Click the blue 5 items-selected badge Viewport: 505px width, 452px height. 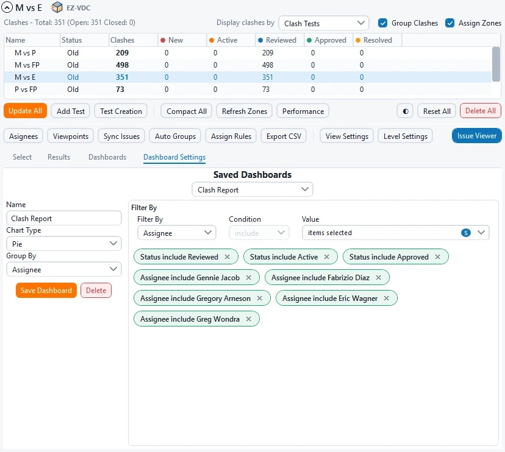tap(466, 233)
